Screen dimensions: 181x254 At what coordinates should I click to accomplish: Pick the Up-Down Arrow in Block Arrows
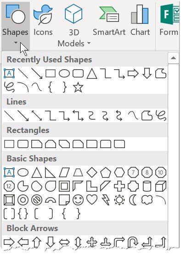coord(78,243)
